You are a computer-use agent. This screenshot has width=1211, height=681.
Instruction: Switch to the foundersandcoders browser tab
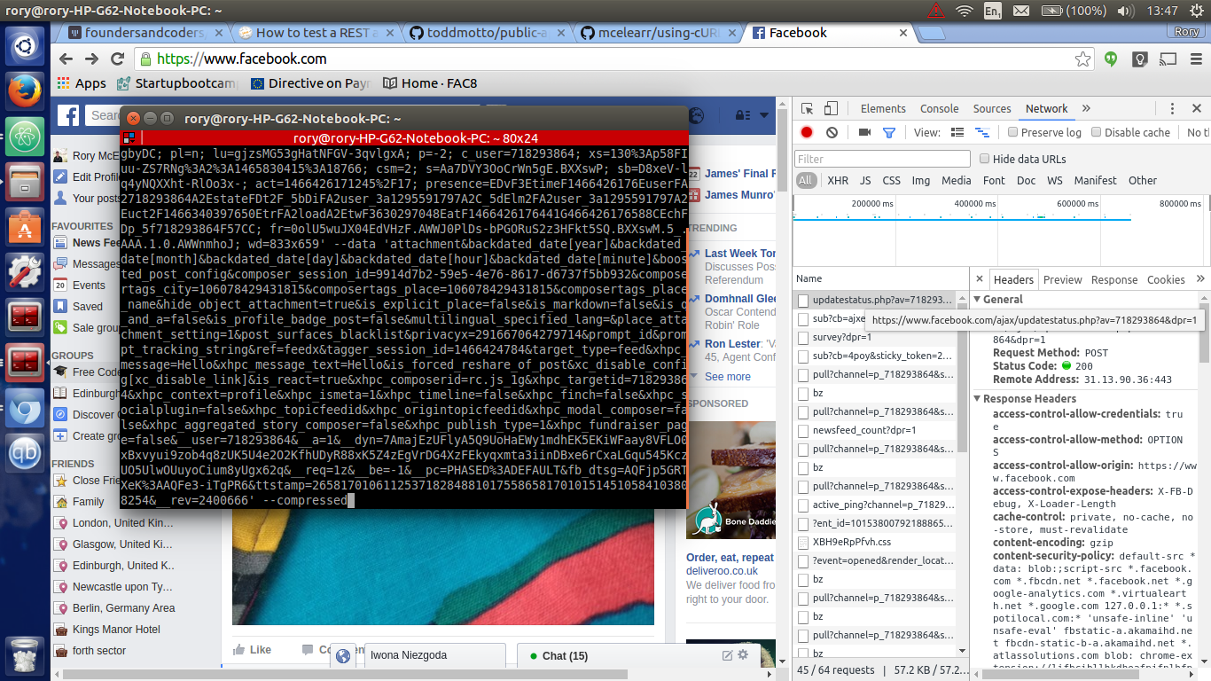pyautogui.click(x=145, y=33)
